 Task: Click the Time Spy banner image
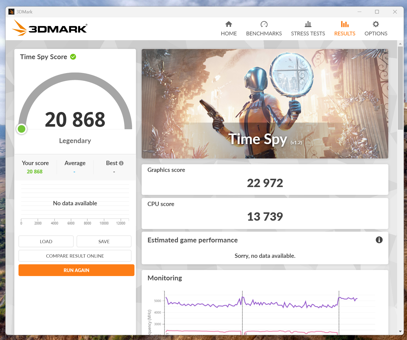(265, 104)
